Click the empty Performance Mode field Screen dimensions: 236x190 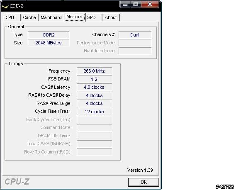tap(135, 43)
